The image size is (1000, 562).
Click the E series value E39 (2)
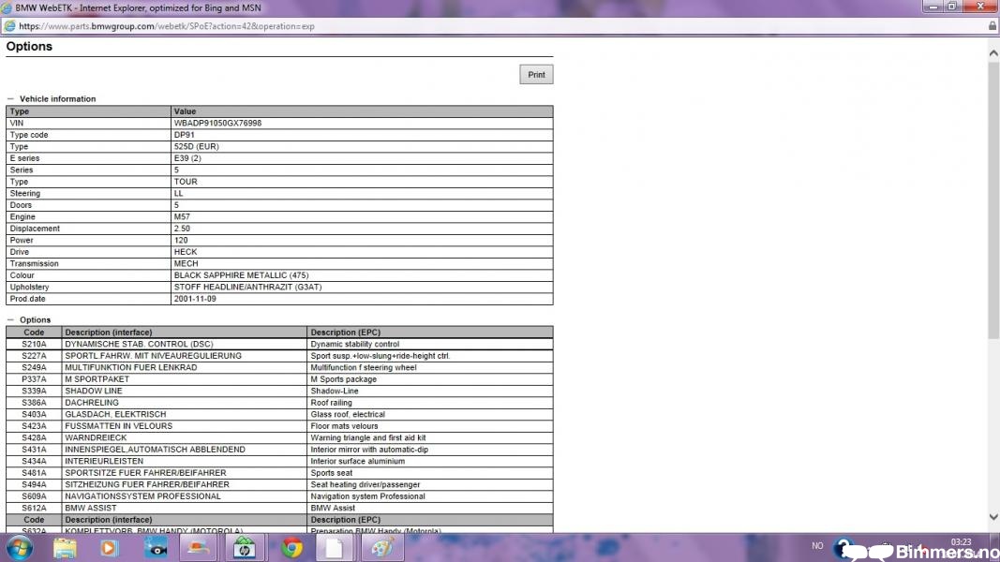(187, 158)
